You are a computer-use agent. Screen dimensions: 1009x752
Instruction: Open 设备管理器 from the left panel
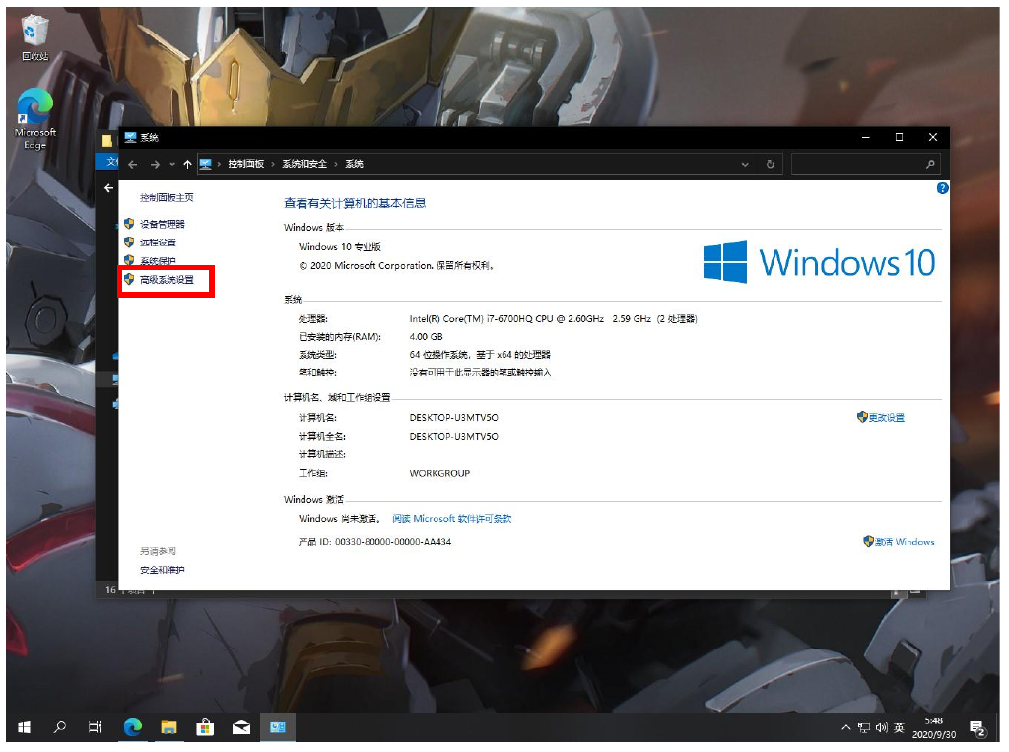[162, 224]
